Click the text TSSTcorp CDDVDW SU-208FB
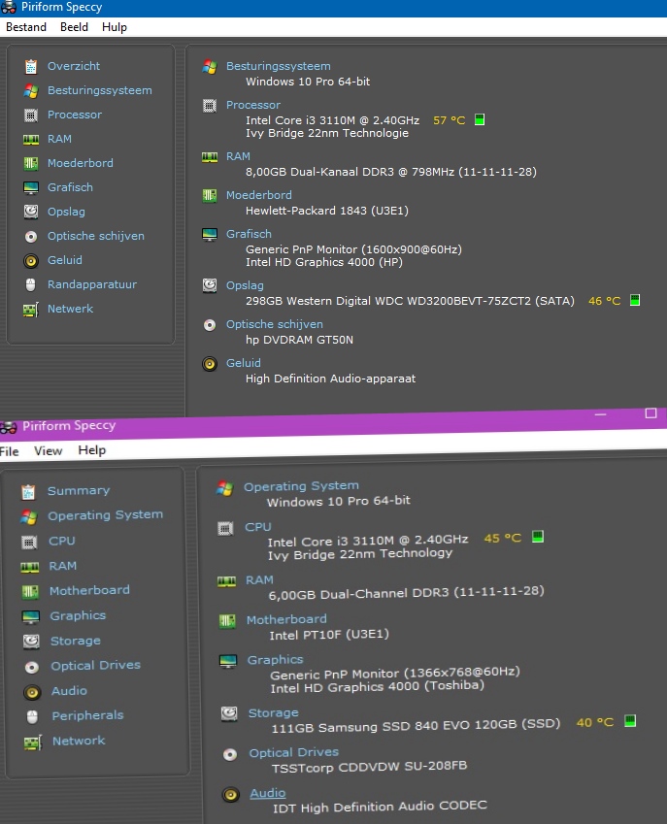This screenshot has width=667, height=824. coord(370,767)
